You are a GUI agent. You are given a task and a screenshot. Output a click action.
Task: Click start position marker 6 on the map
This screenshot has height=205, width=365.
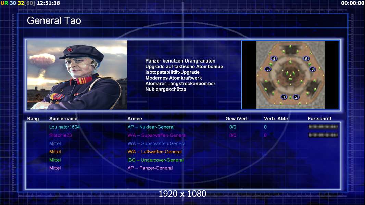click(x=312, y=69)
